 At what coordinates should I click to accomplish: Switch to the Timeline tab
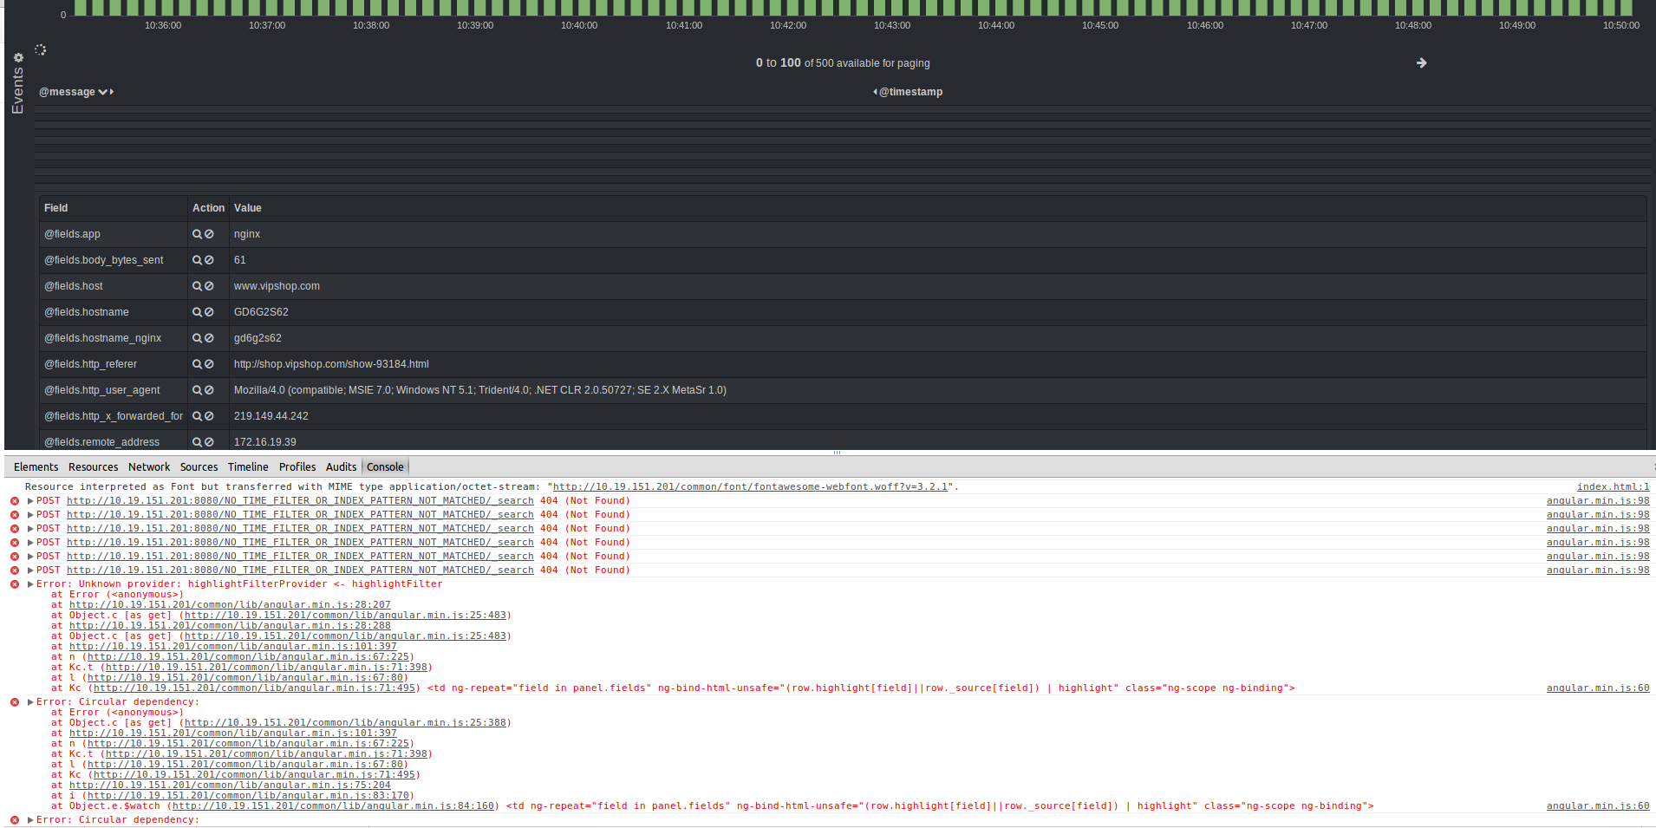(248, 467)
